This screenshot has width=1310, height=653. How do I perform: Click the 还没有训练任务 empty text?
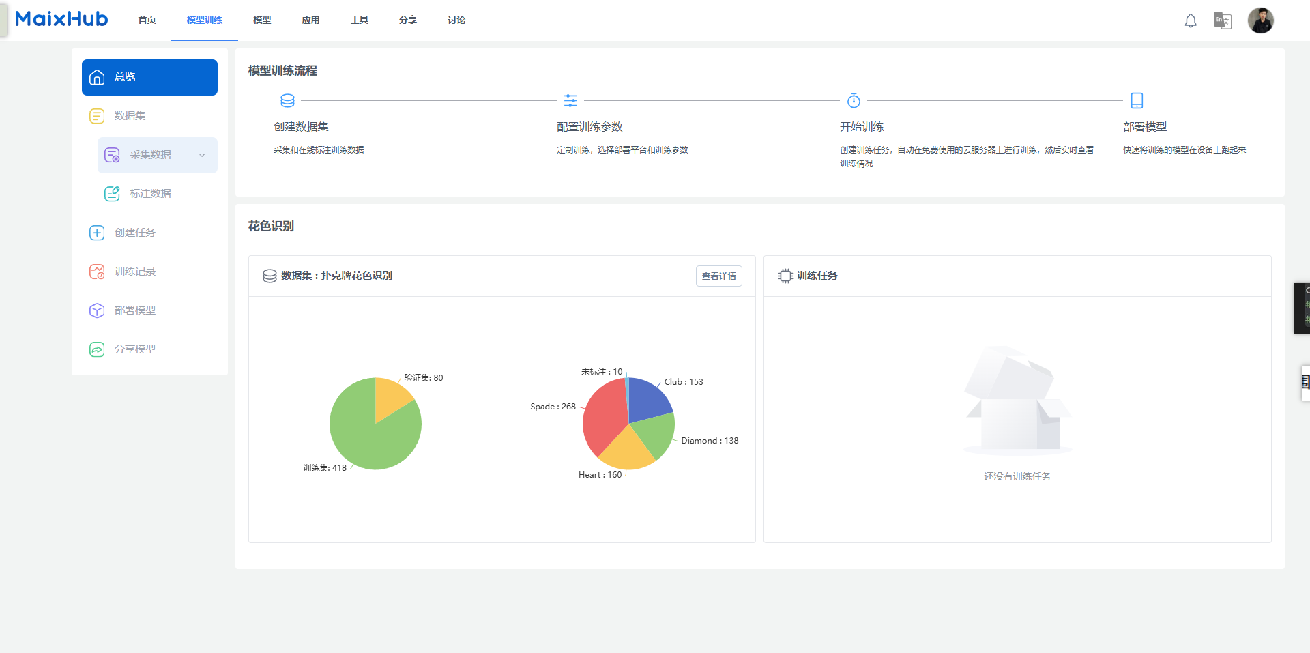coord(1017,476)
